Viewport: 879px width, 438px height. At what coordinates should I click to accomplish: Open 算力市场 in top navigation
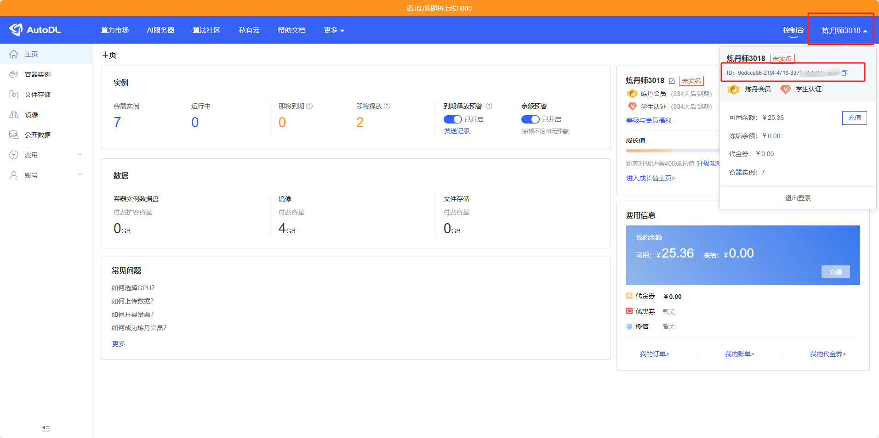[x=115, y=30]
